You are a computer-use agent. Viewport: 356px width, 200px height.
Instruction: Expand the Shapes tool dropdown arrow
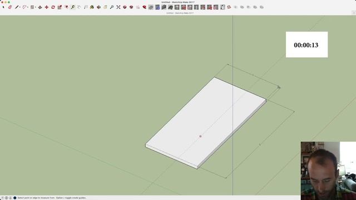tap(36, 7)
